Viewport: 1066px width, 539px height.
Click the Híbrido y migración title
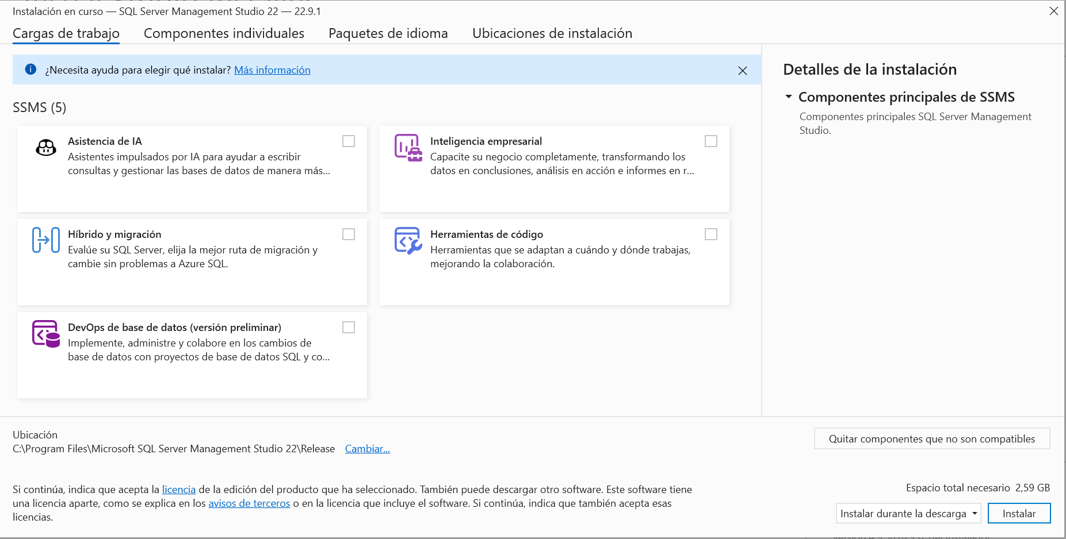tap(114, 234)
